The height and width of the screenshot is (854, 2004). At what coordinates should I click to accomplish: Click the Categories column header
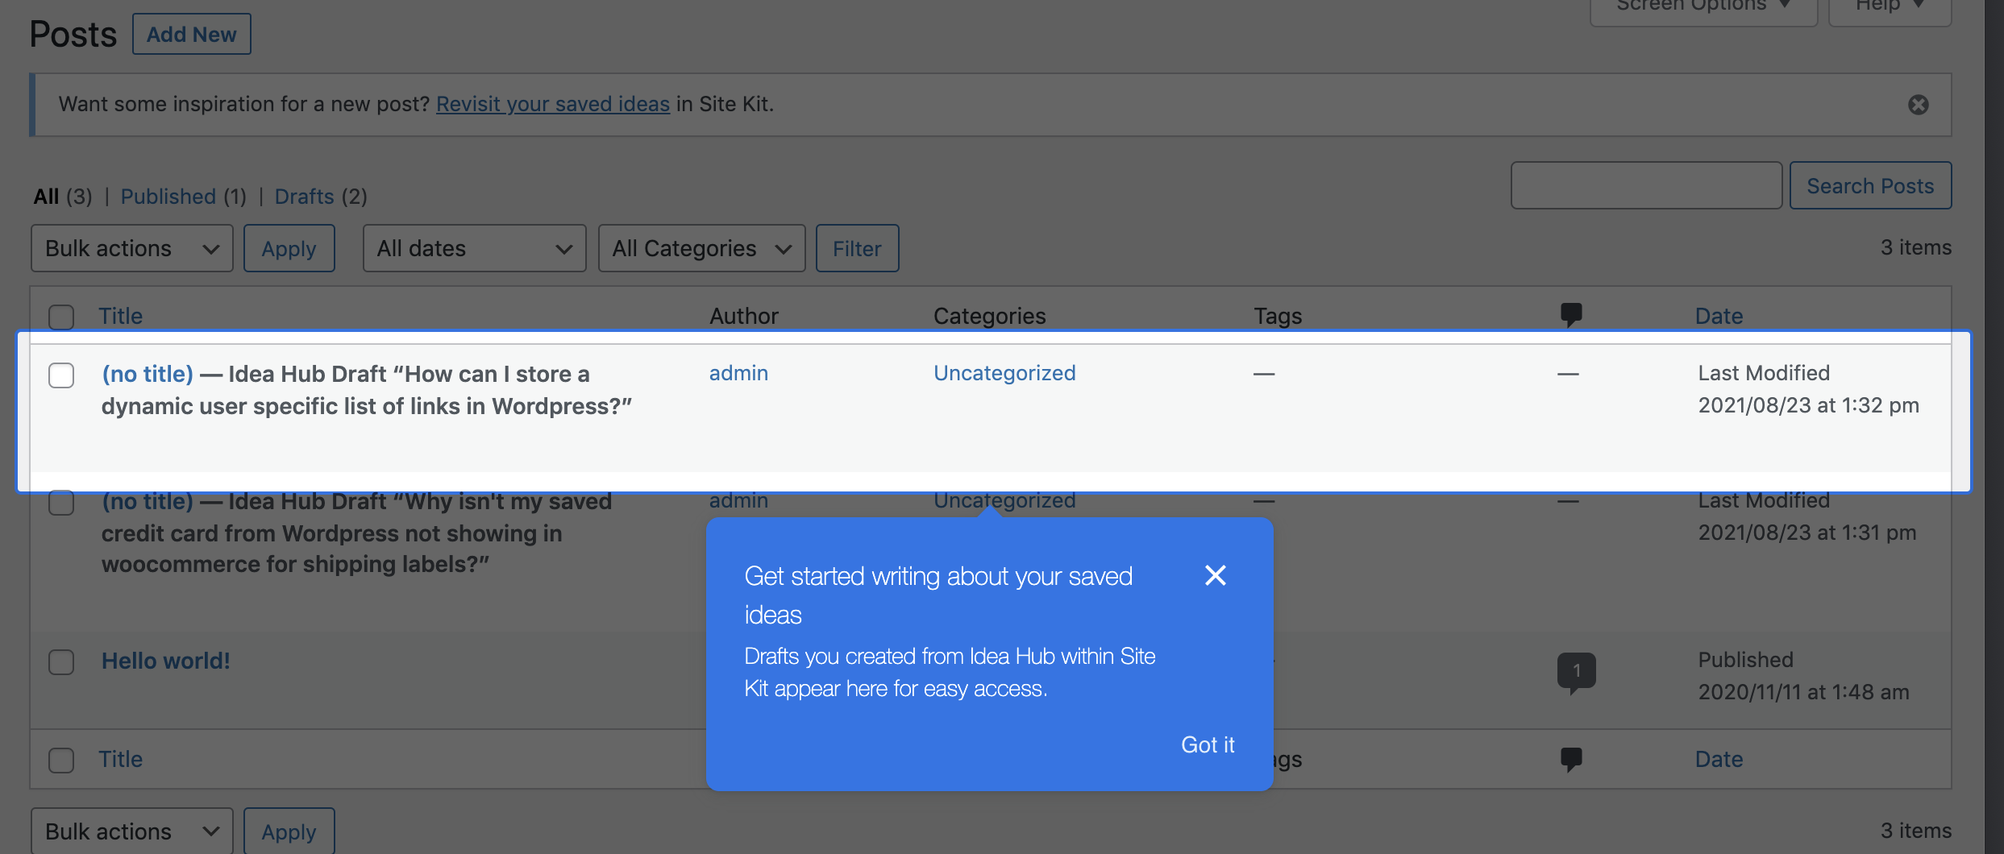coord(989,316)
